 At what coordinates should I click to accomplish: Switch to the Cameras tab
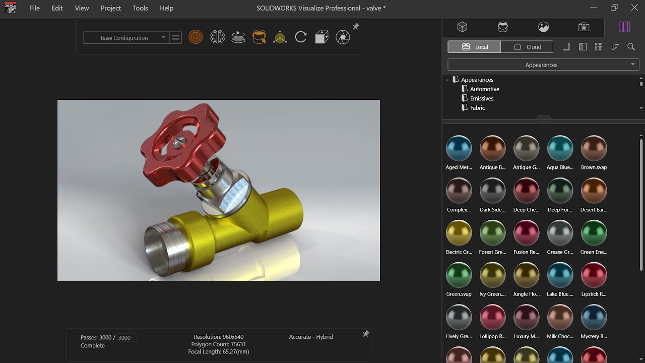point(584,27)
